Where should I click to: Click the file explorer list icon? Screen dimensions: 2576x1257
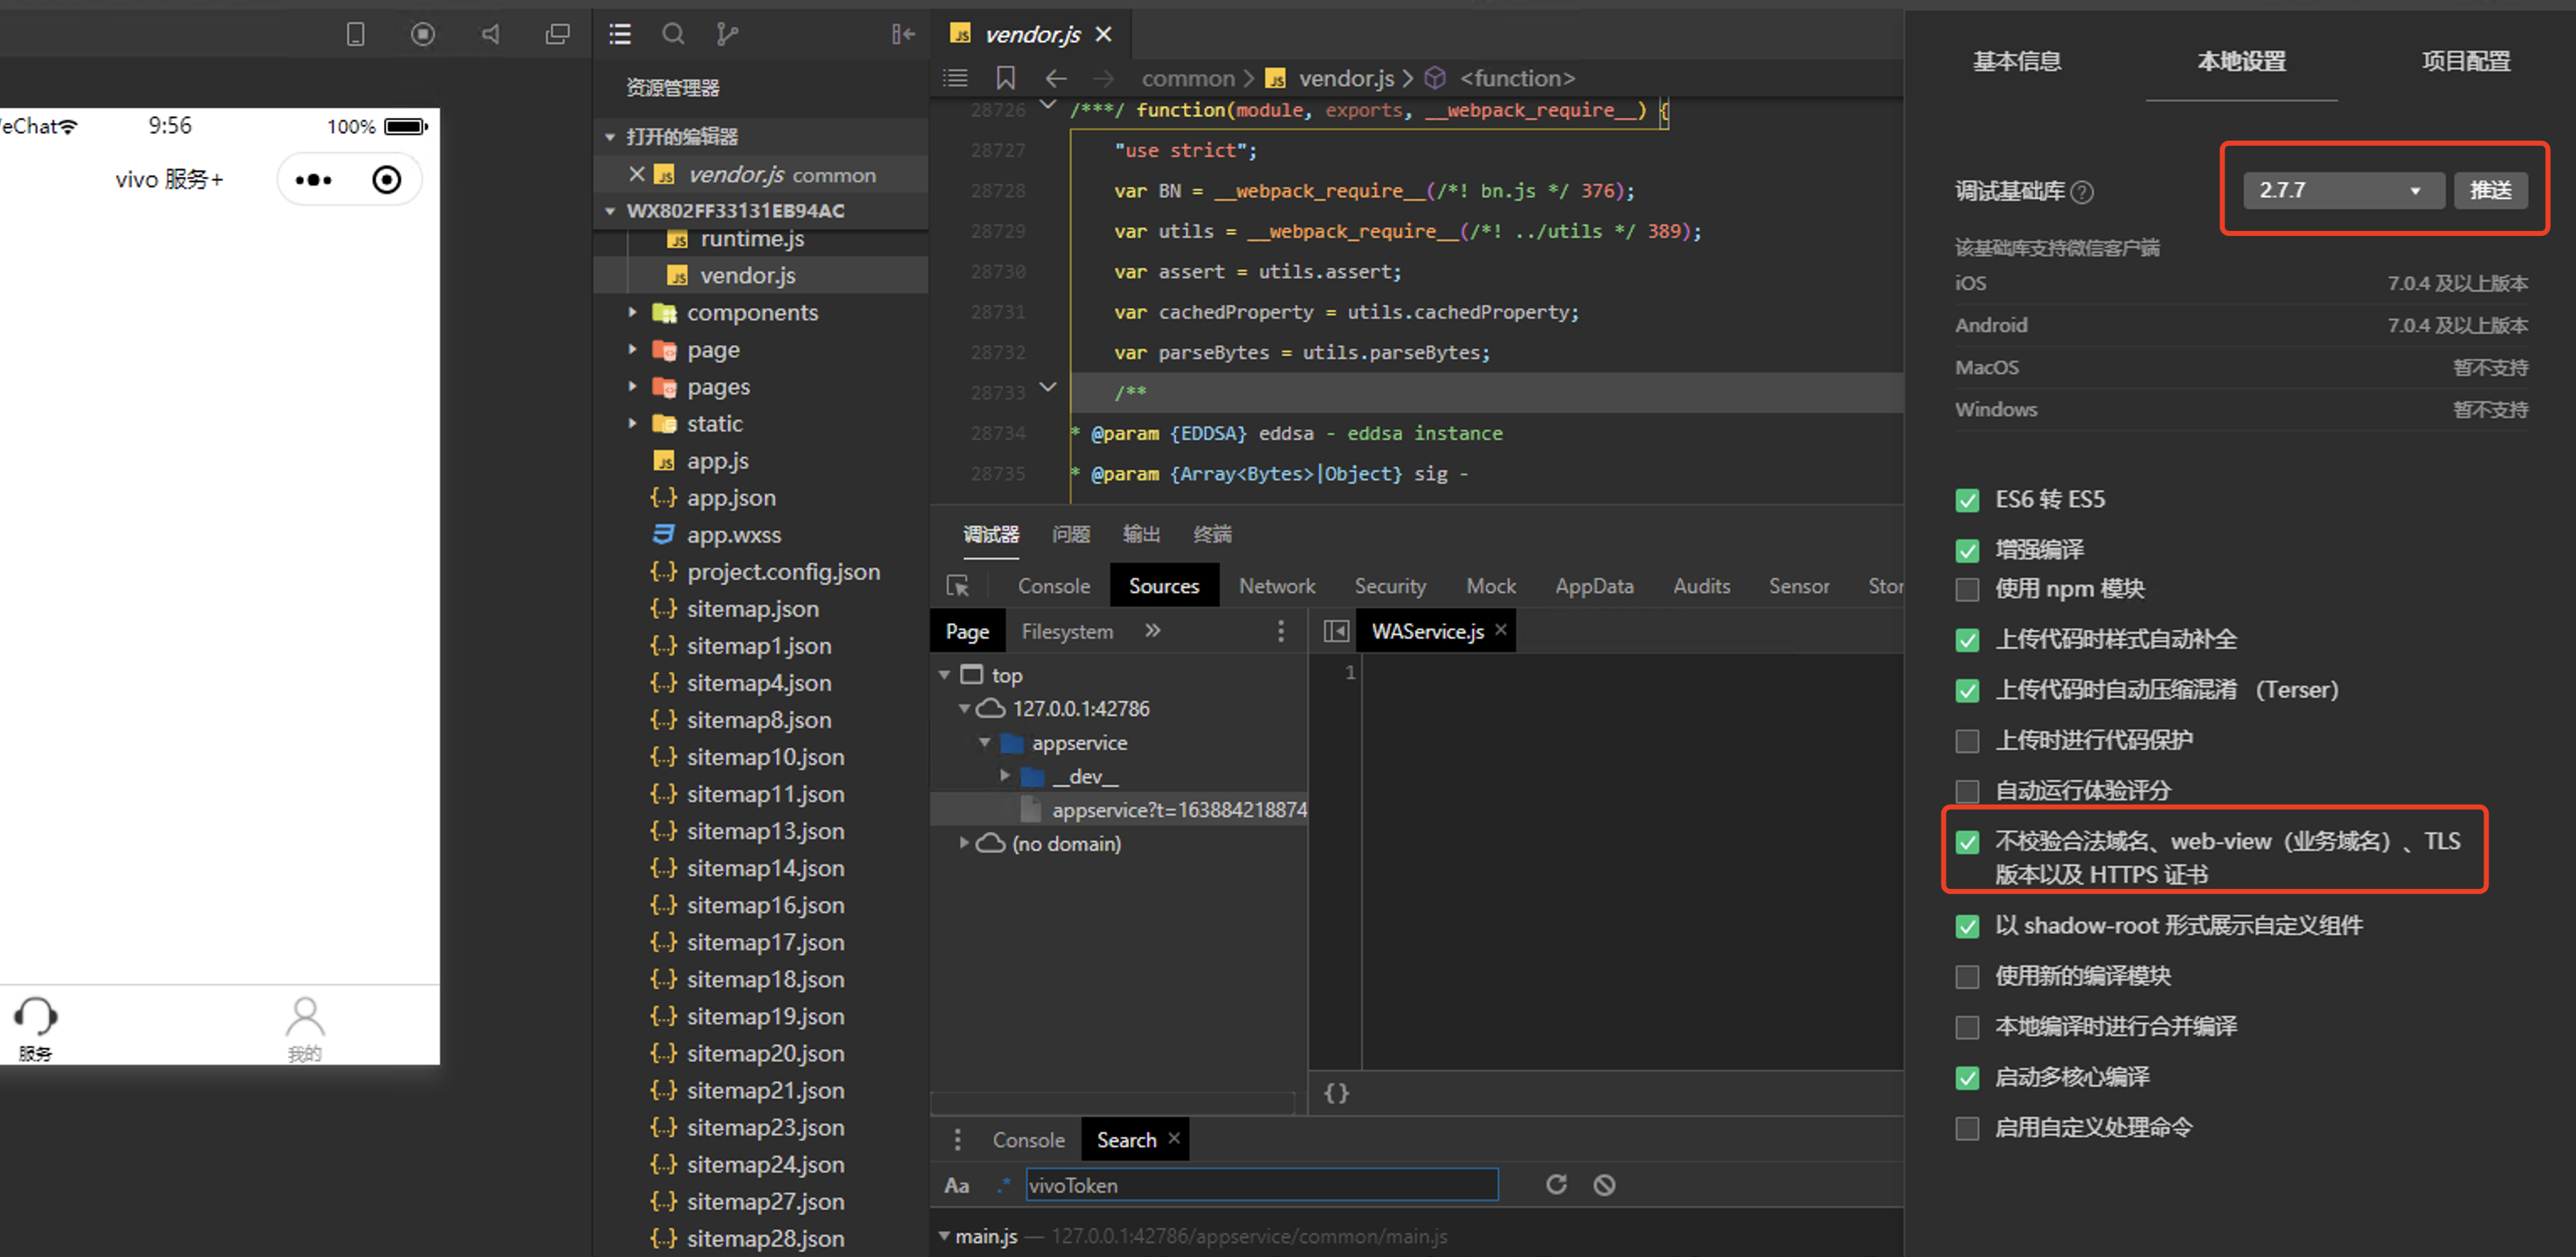click(620, 34)
